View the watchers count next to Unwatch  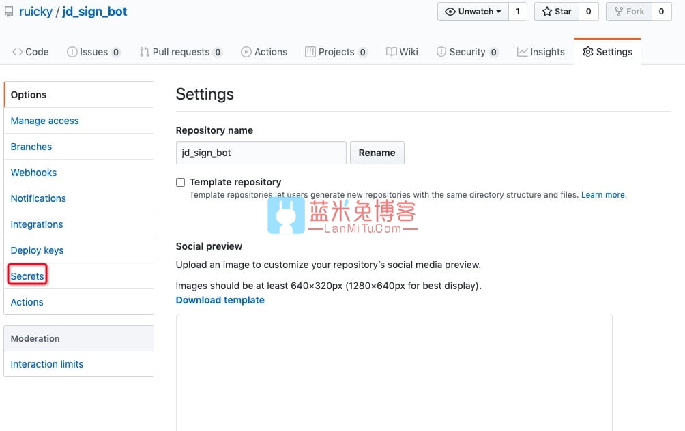(518, 12)
